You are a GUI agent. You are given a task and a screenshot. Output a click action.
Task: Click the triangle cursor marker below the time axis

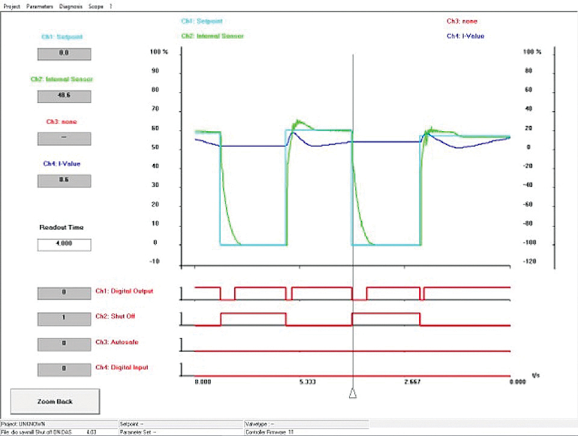coord(352,394)
